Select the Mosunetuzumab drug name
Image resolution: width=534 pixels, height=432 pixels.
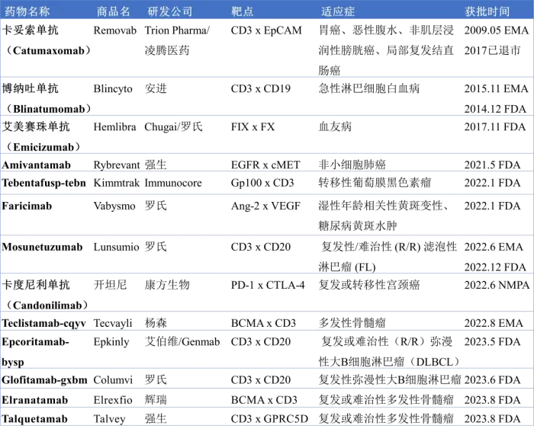[x=42, y=247]
